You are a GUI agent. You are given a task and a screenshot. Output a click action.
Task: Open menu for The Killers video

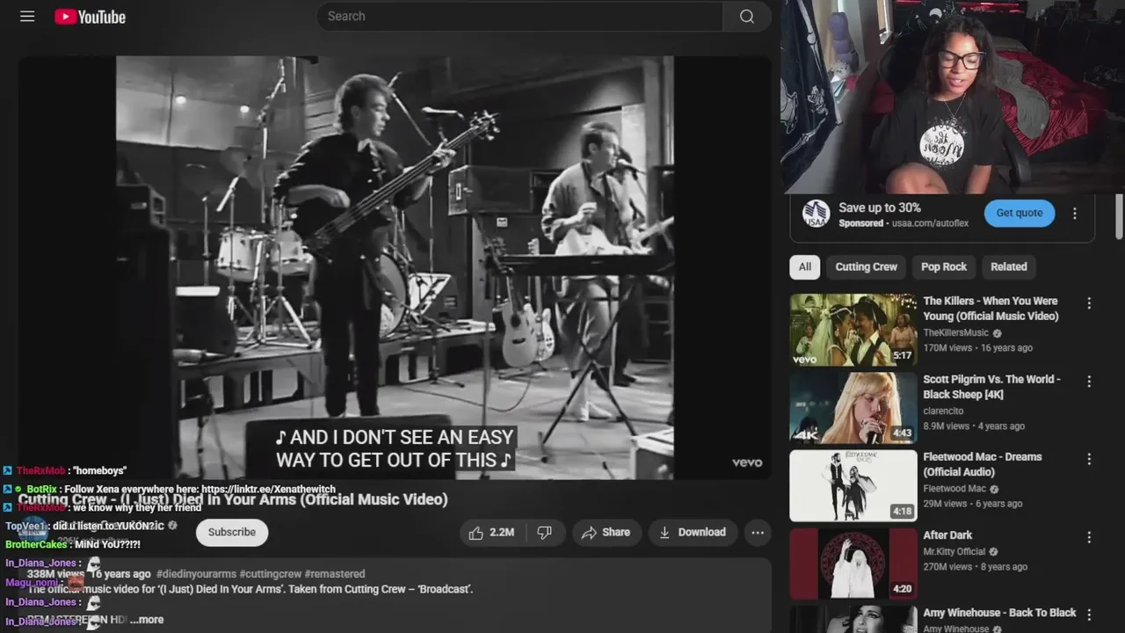(x=1089, y=303)
